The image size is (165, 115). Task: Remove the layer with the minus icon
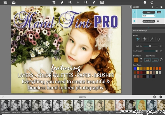(157, 7)
